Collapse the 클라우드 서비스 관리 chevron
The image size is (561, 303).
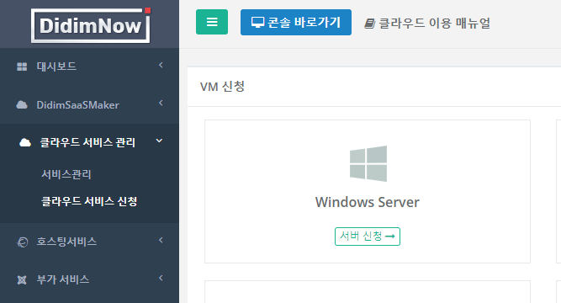(x=159, y=141)
